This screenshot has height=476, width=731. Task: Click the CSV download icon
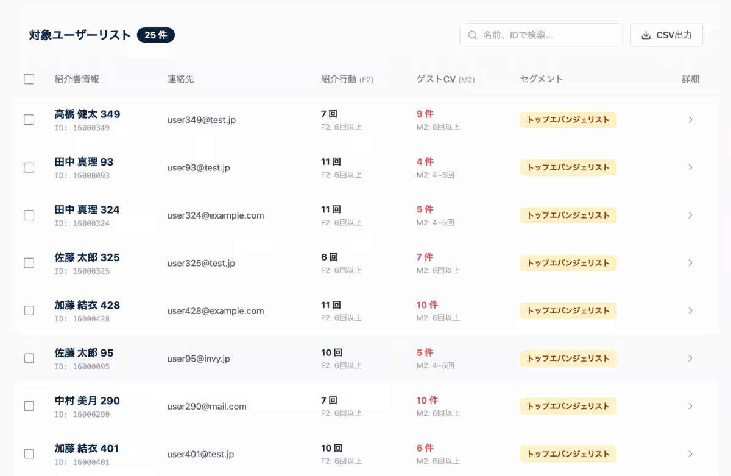(x=646, y=35)
